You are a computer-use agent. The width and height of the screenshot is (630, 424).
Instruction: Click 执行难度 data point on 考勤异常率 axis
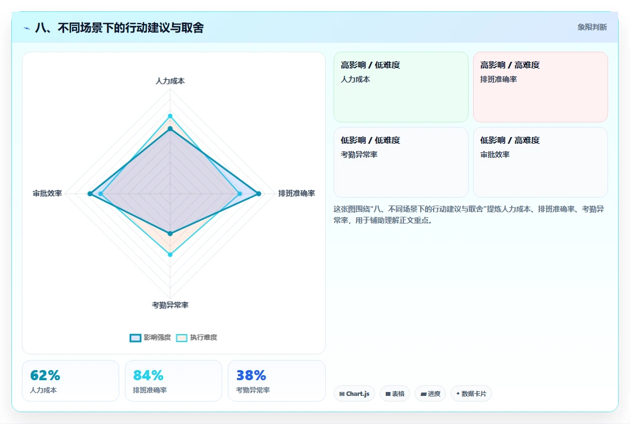click(170, 254)
